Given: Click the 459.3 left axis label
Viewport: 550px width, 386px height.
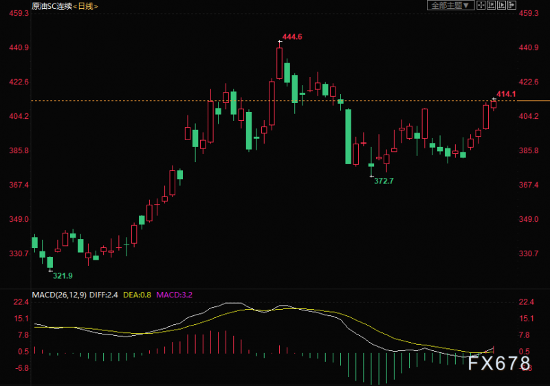Looking at the screenshot, I should pyautogui.click(x=19, y=13).
